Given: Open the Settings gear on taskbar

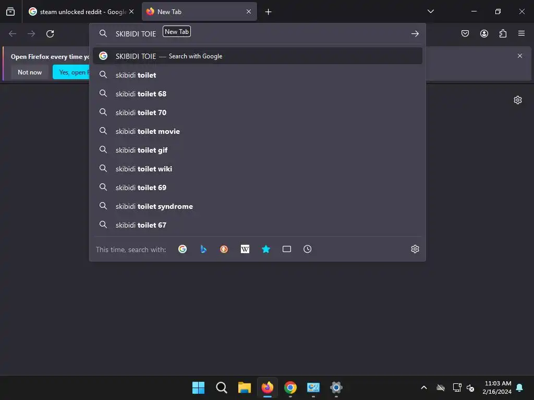Looking at the screenshot, I should pyautogui.click(x=336, y=387).
